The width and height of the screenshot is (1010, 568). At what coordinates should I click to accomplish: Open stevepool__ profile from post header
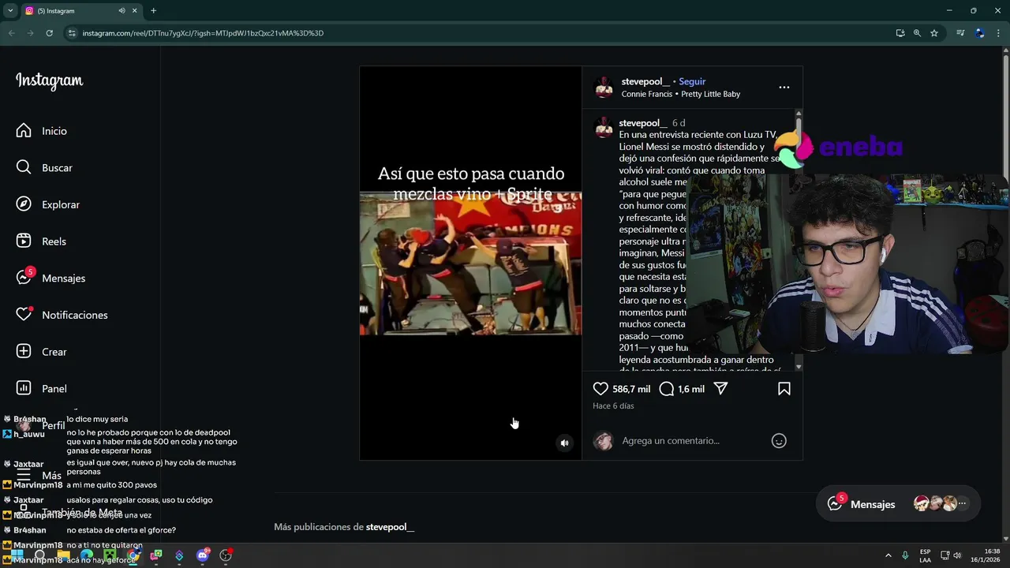[x=645, y=81]
